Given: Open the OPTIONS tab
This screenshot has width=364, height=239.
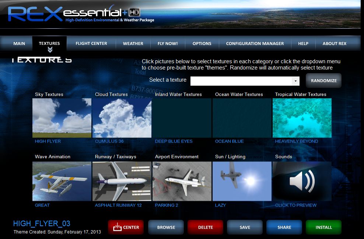Looking at the screenshot, I should (x=202, y=43).
